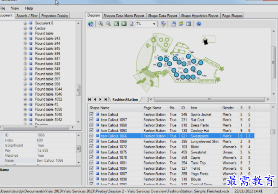Select Round table.1044 in shape tree
This screenshot has width=278, height=194.
coord(49,89)
